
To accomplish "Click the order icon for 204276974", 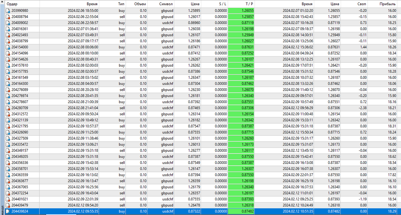I will (8, 96).
